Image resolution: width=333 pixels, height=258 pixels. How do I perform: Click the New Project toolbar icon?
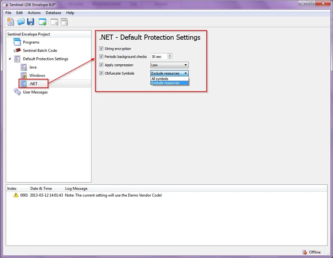(x=11, y=22)
